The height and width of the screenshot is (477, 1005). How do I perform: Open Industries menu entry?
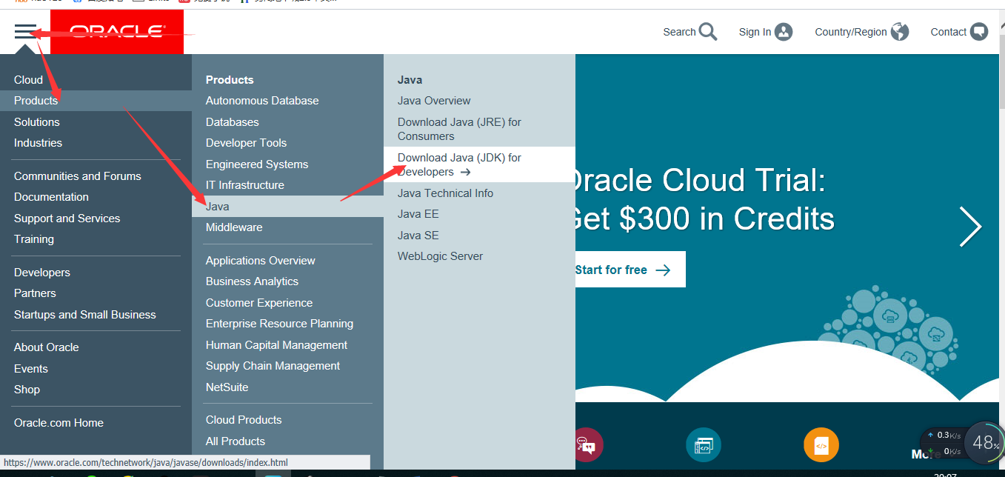click(38, 143)
